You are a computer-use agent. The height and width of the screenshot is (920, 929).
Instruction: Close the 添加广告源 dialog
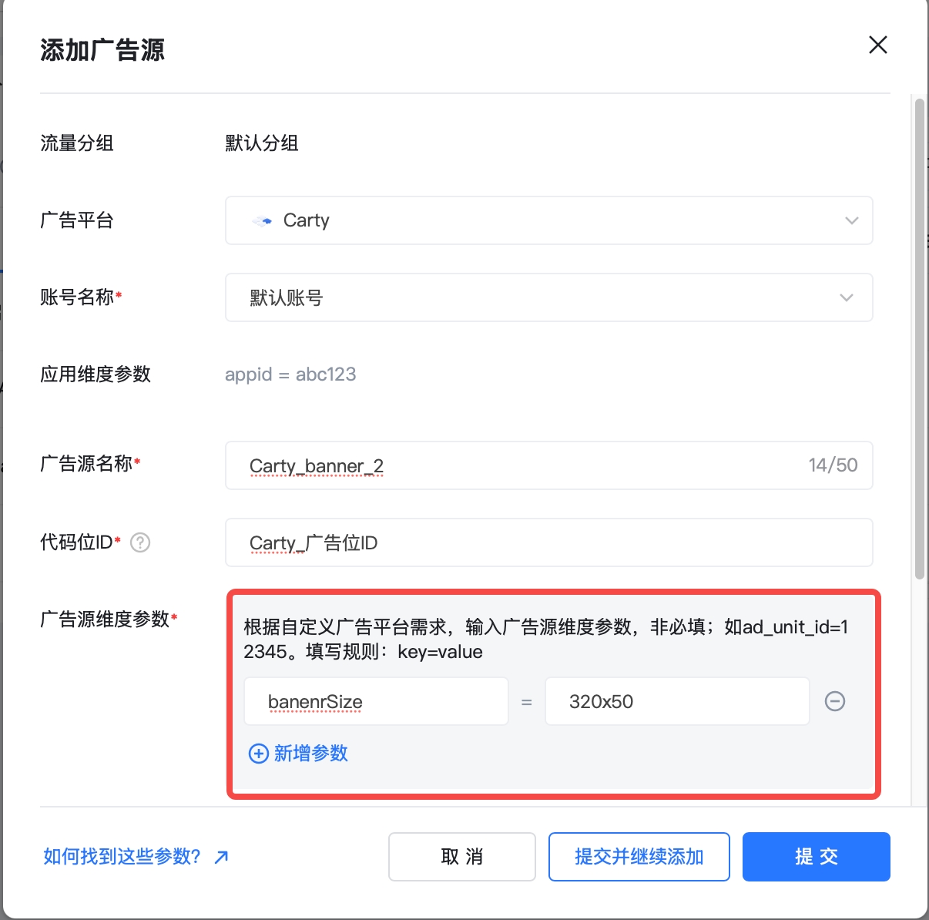(x=877, y=45)
